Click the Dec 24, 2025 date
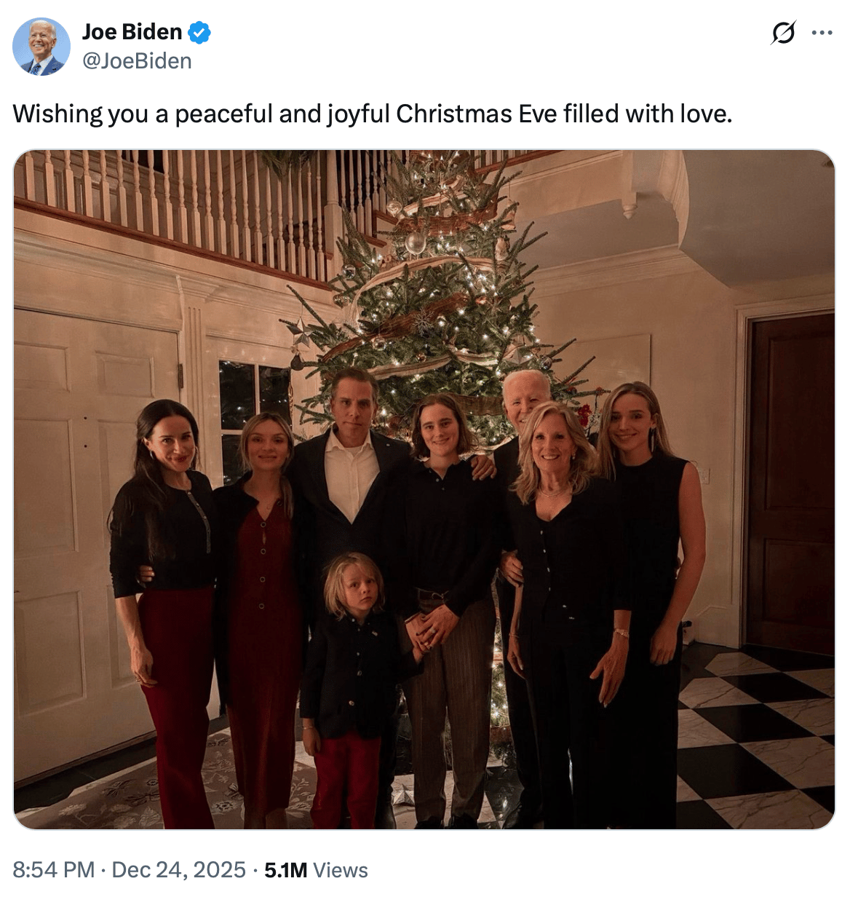The width and height of the screenshot is (850, 897). coord(178,870)
